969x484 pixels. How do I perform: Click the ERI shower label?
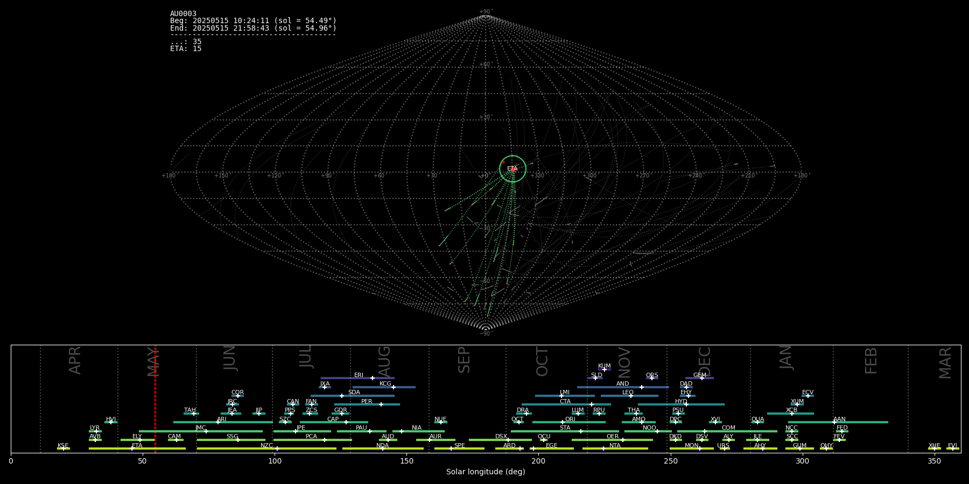359,375
